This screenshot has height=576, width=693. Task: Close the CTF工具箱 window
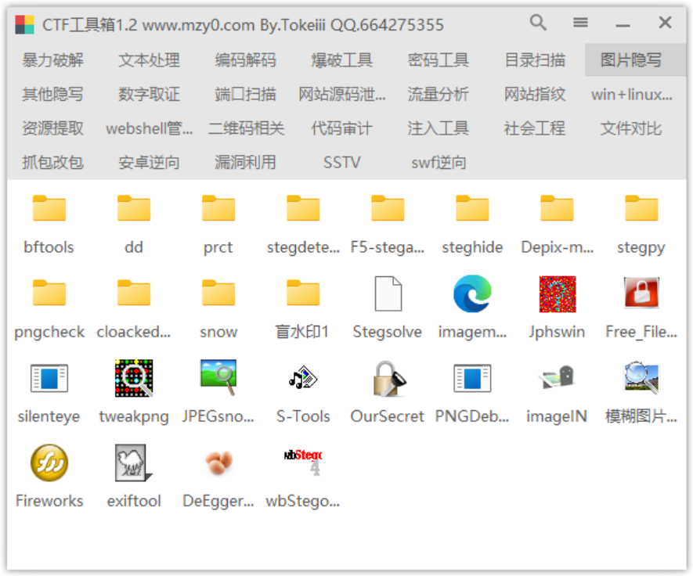click(665, 22)
